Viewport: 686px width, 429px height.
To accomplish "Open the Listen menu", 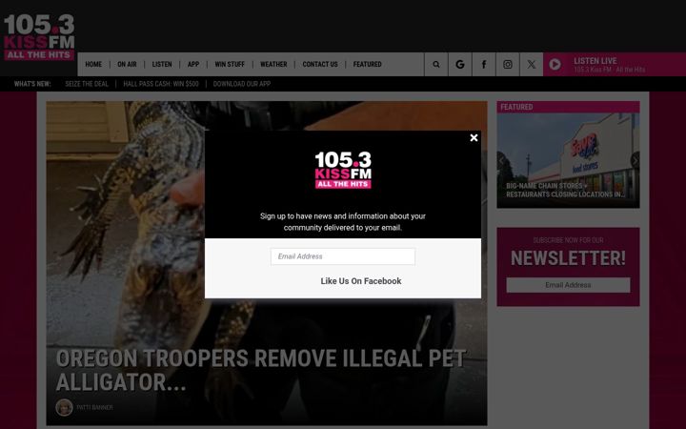I will pos(162,65).
